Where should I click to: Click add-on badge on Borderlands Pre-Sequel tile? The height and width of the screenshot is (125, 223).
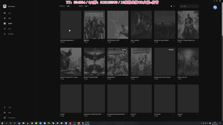click(x=171, y=50)
